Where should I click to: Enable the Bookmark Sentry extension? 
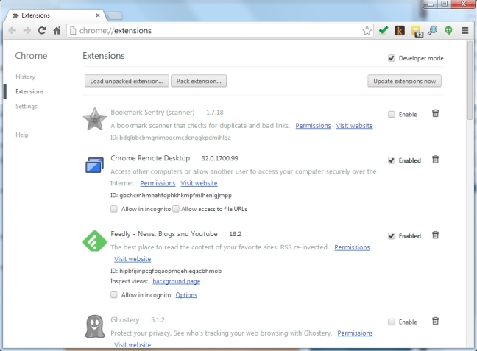(x=392, y=114)
